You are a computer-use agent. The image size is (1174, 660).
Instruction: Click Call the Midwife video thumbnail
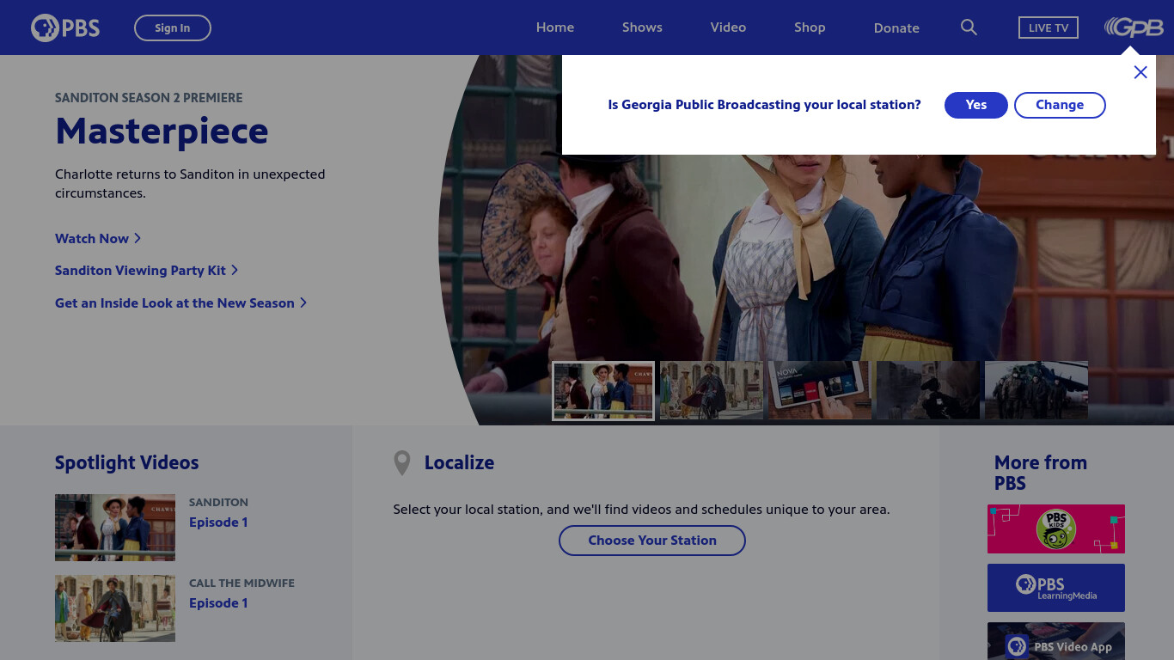(x=115, y=608)
